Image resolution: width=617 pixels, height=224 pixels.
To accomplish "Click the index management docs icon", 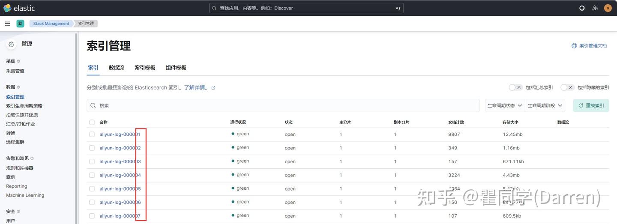I will 574,45.
